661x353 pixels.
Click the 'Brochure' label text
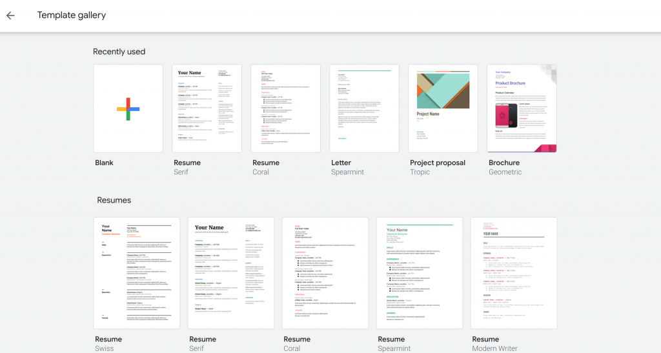[x=504, y=163]
